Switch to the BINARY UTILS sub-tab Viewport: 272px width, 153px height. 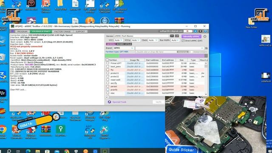pos(124,44)
